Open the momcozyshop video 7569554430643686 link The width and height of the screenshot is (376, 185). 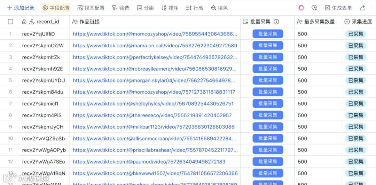(x=155, y=34)
